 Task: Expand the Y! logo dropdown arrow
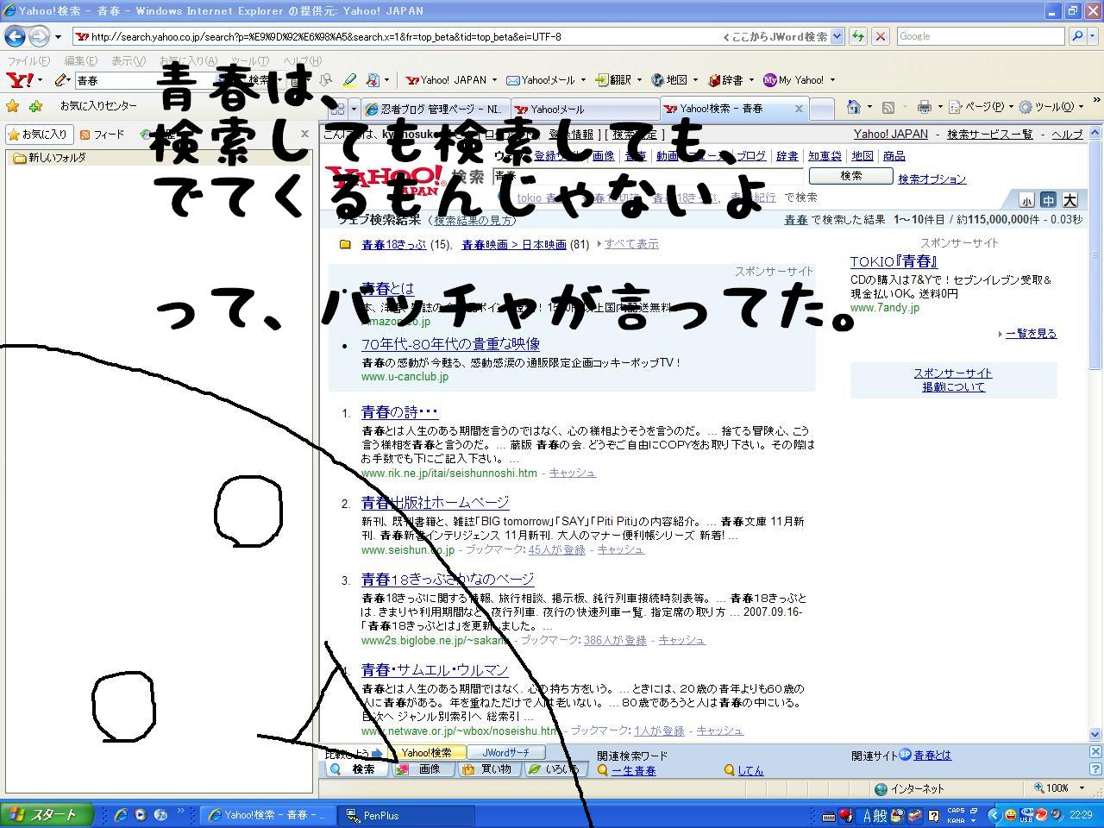40,80
